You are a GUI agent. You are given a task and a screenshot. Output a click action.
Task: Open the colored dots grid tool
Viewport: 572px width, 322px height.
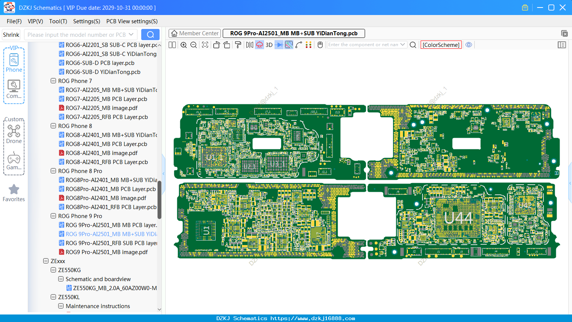pyautogui.click(x=309, y=45)
